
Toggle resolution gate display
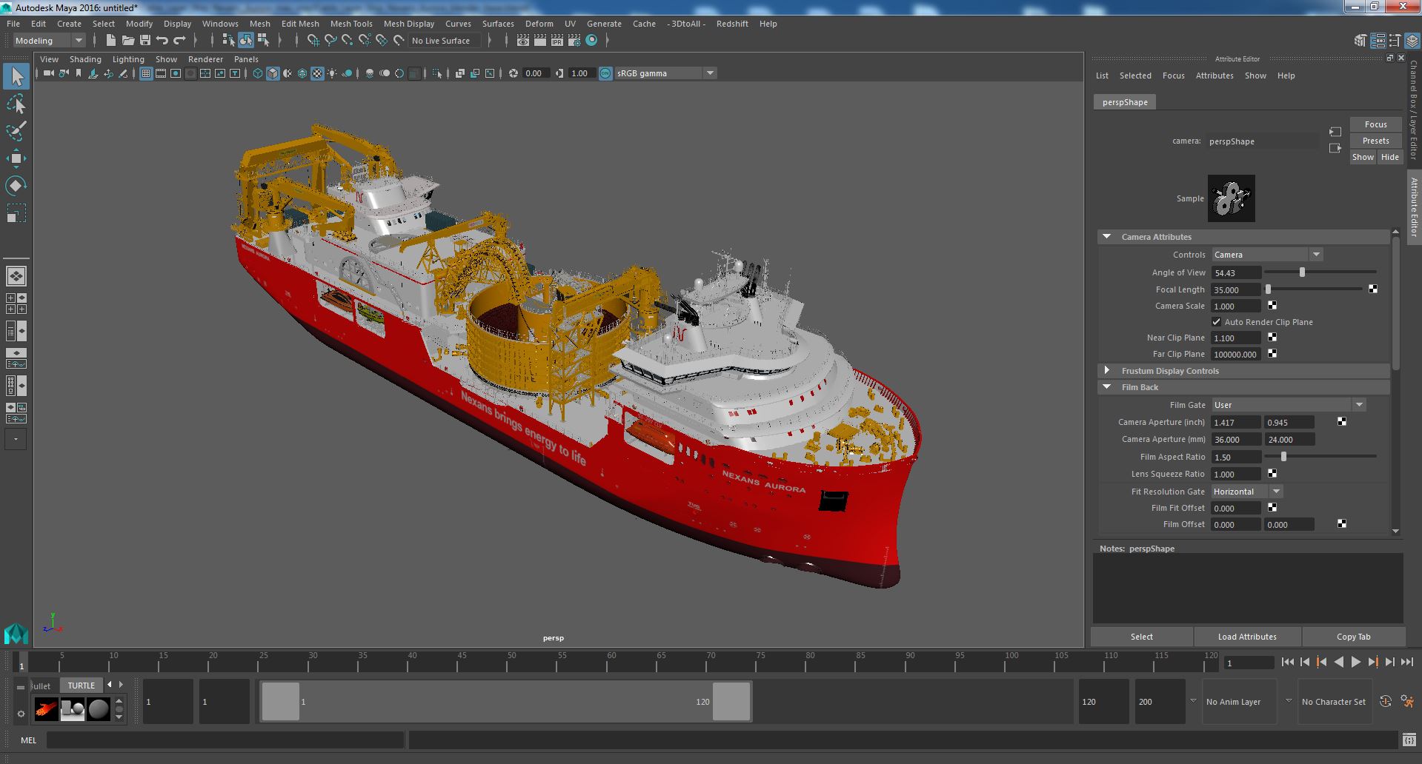tap(176, 73)
